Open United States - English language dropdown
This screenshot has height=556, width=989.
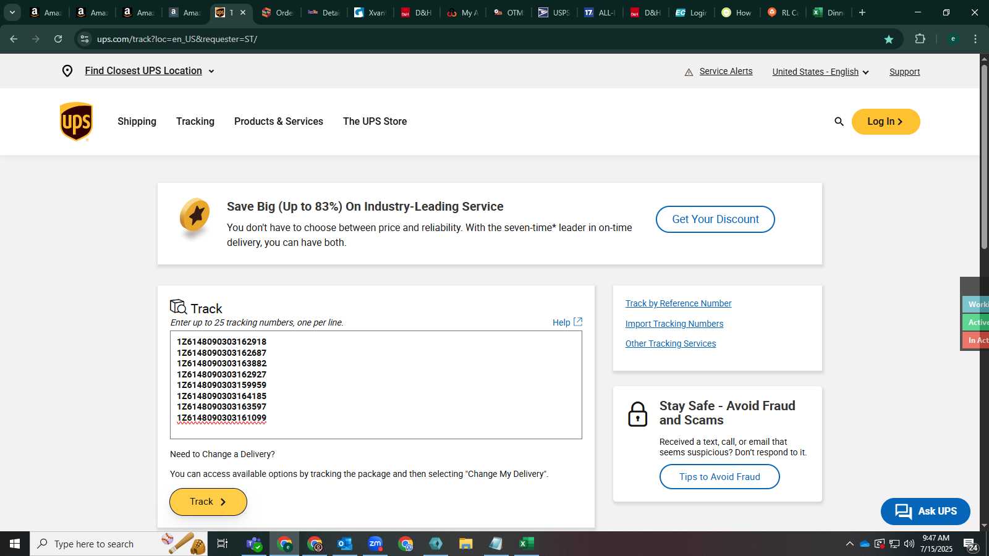[x=821, y=72]
